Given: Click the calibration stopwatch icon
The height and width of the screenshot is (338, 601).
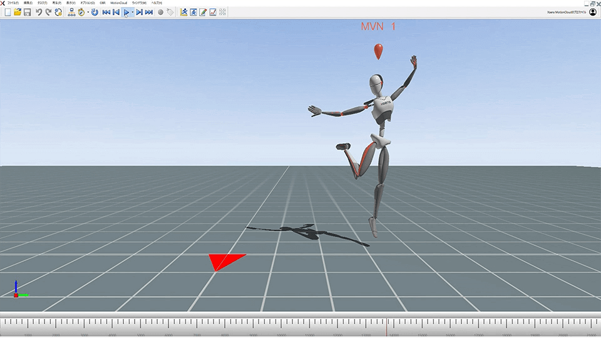Looking at the screenshot, I should (x=81, y=12).
